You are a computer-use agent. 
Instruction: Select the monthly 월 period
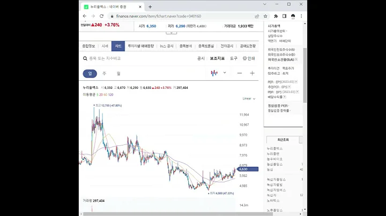(118, 74)
